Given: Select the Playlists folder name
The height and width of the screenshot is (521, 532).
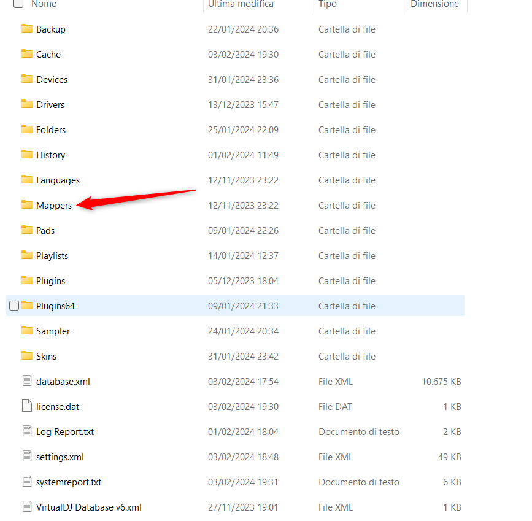Looking at the screenshot, I should (x=52, y=255).
